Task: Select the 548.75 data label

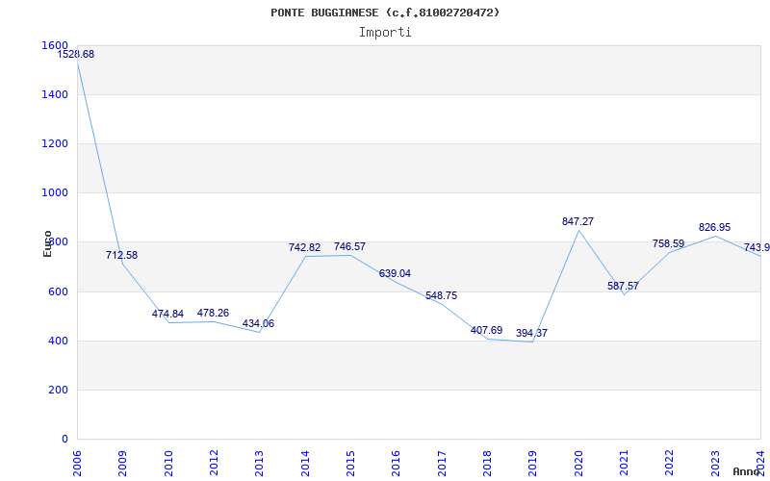Action: tap(441, 296)
